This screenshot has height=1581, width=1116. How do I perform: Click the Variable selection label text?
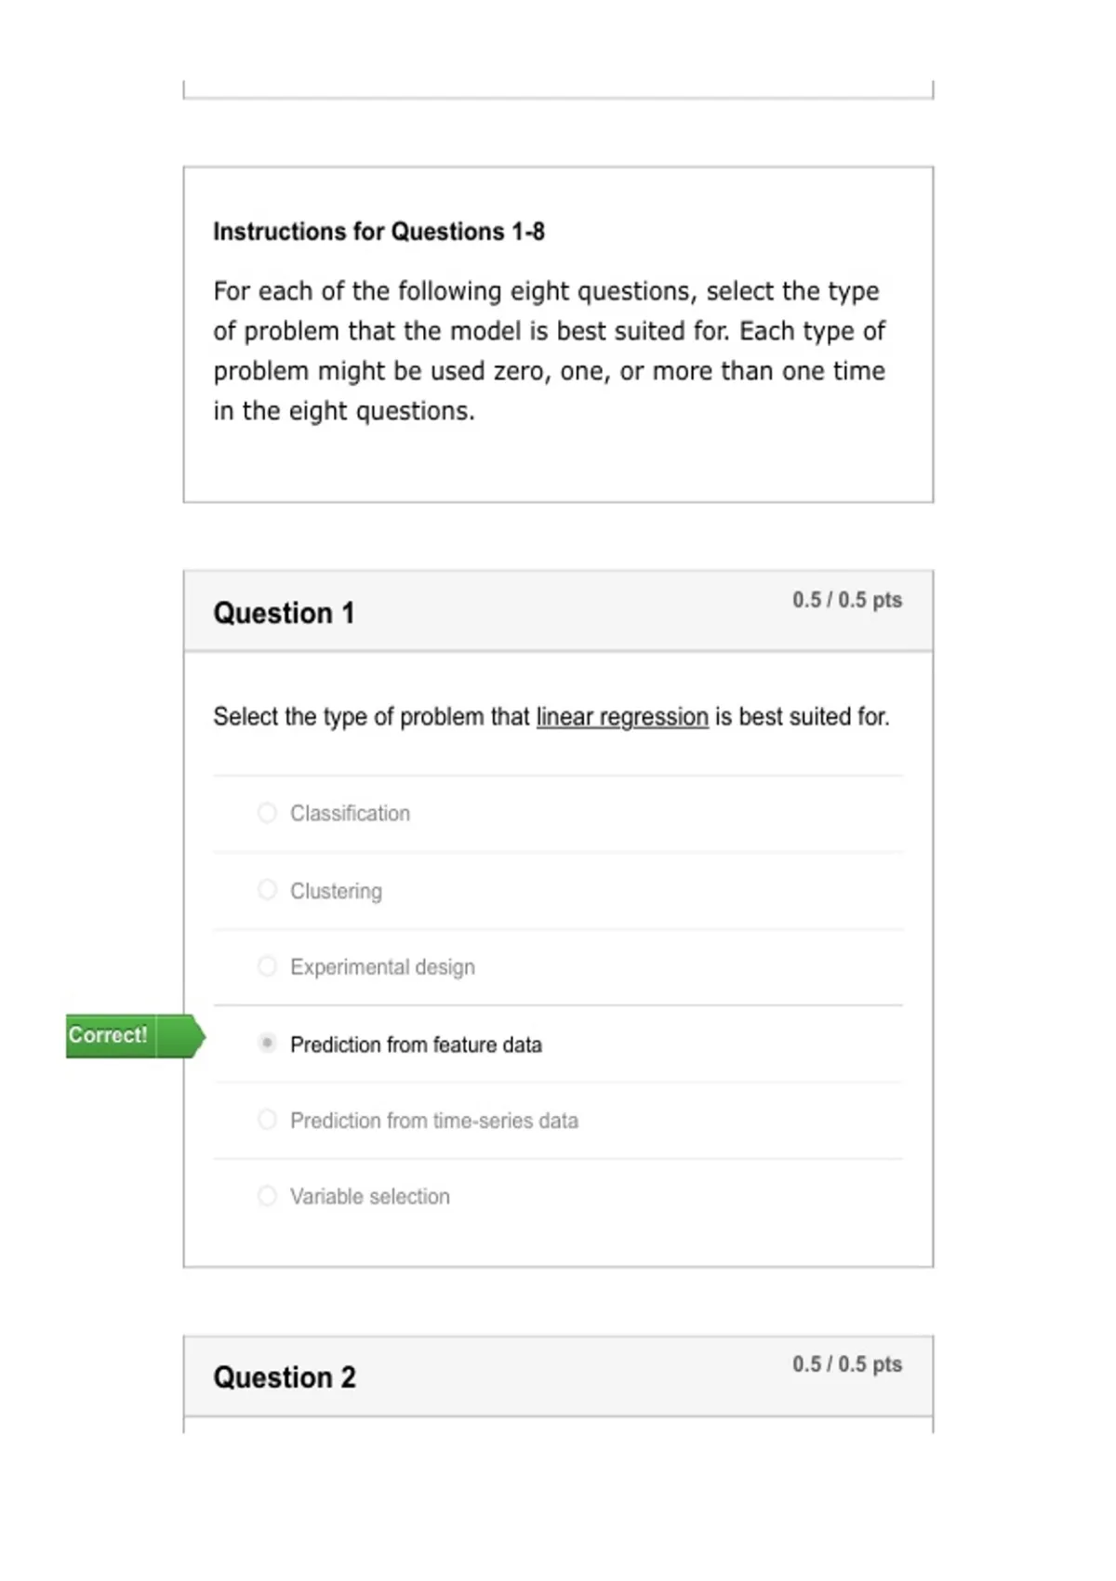tap(370, 1197)
